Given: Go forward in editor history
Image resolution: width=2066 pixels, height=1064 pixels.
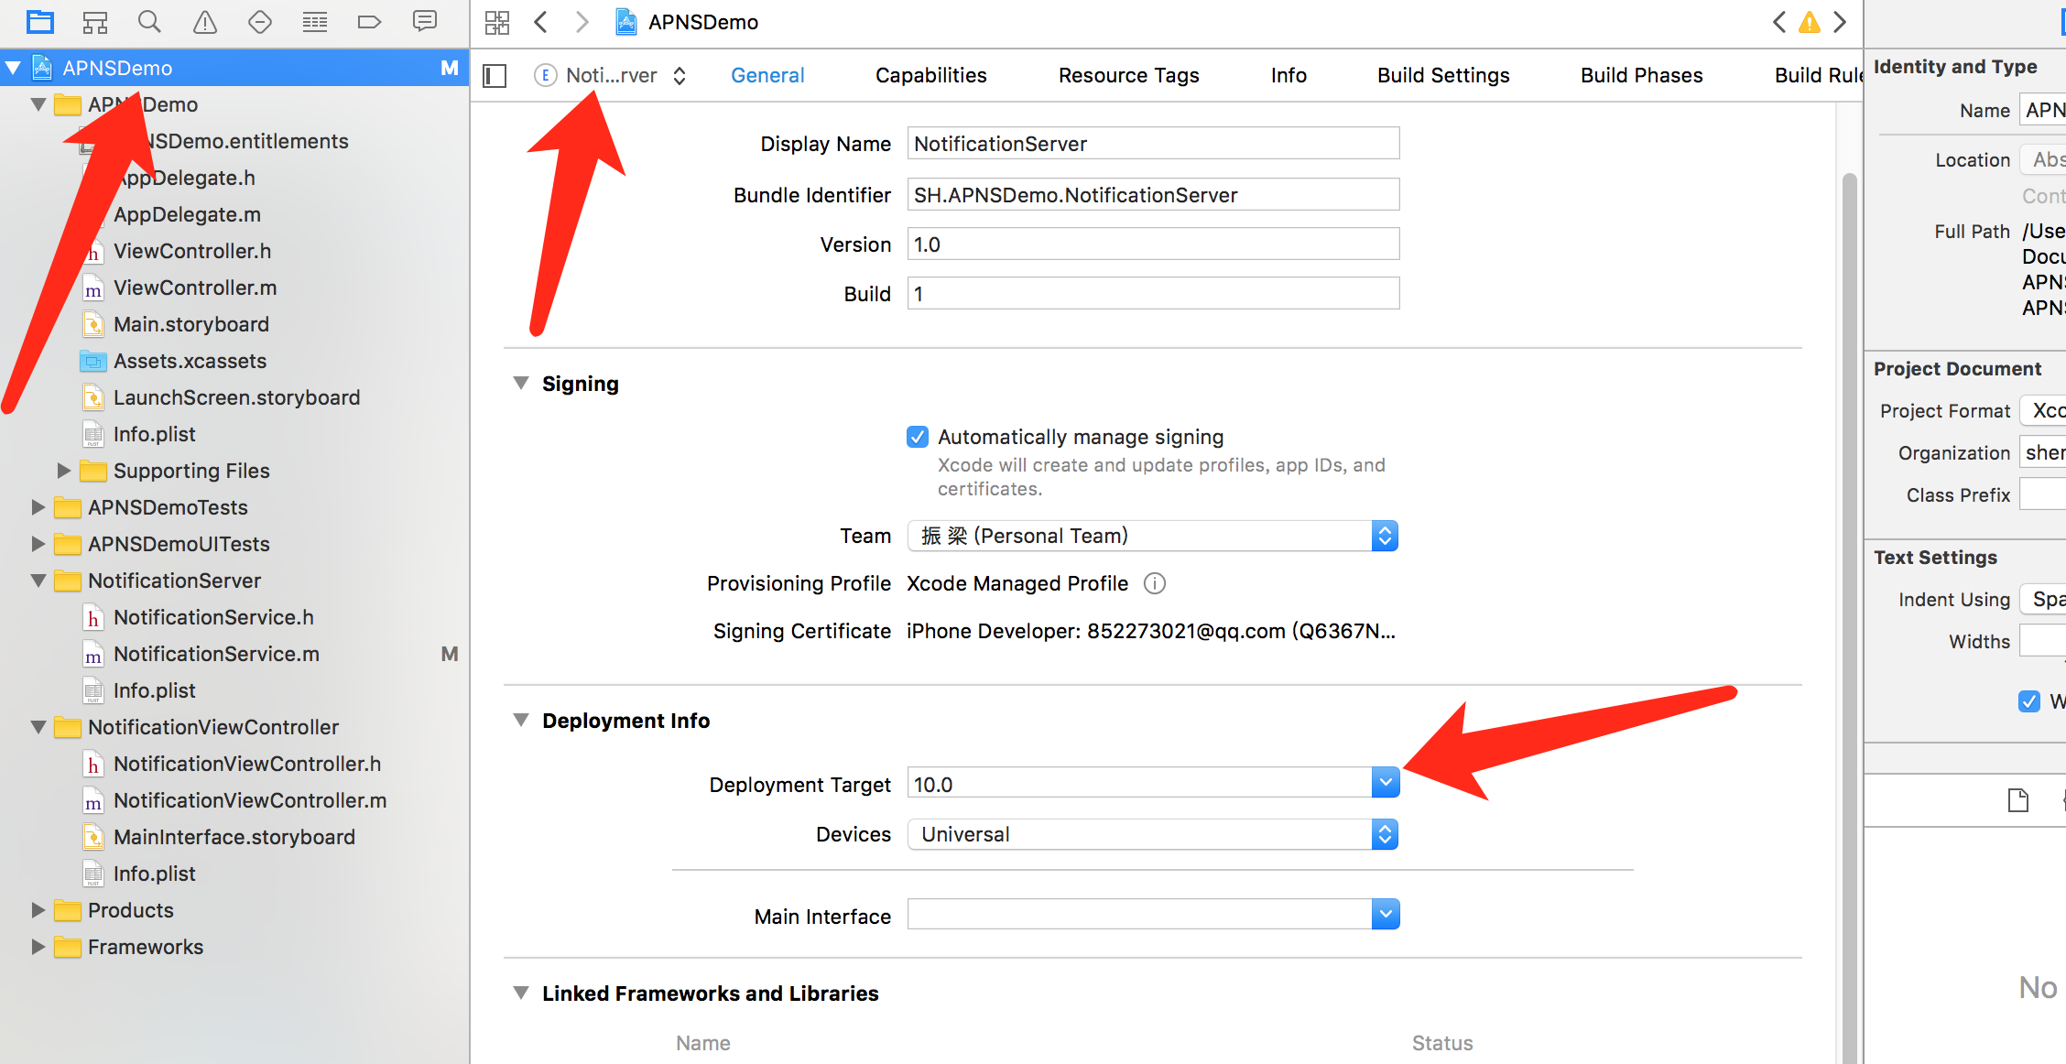Looking at the screenshot, I should pos(582,22).
